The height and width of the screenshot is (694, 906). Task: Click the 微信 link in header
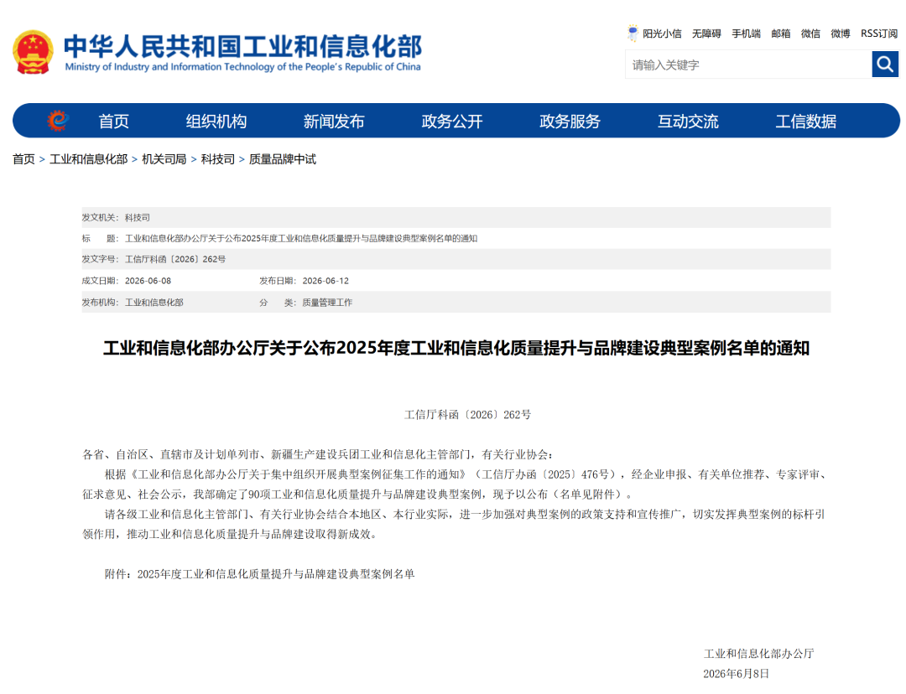(810, 34)
